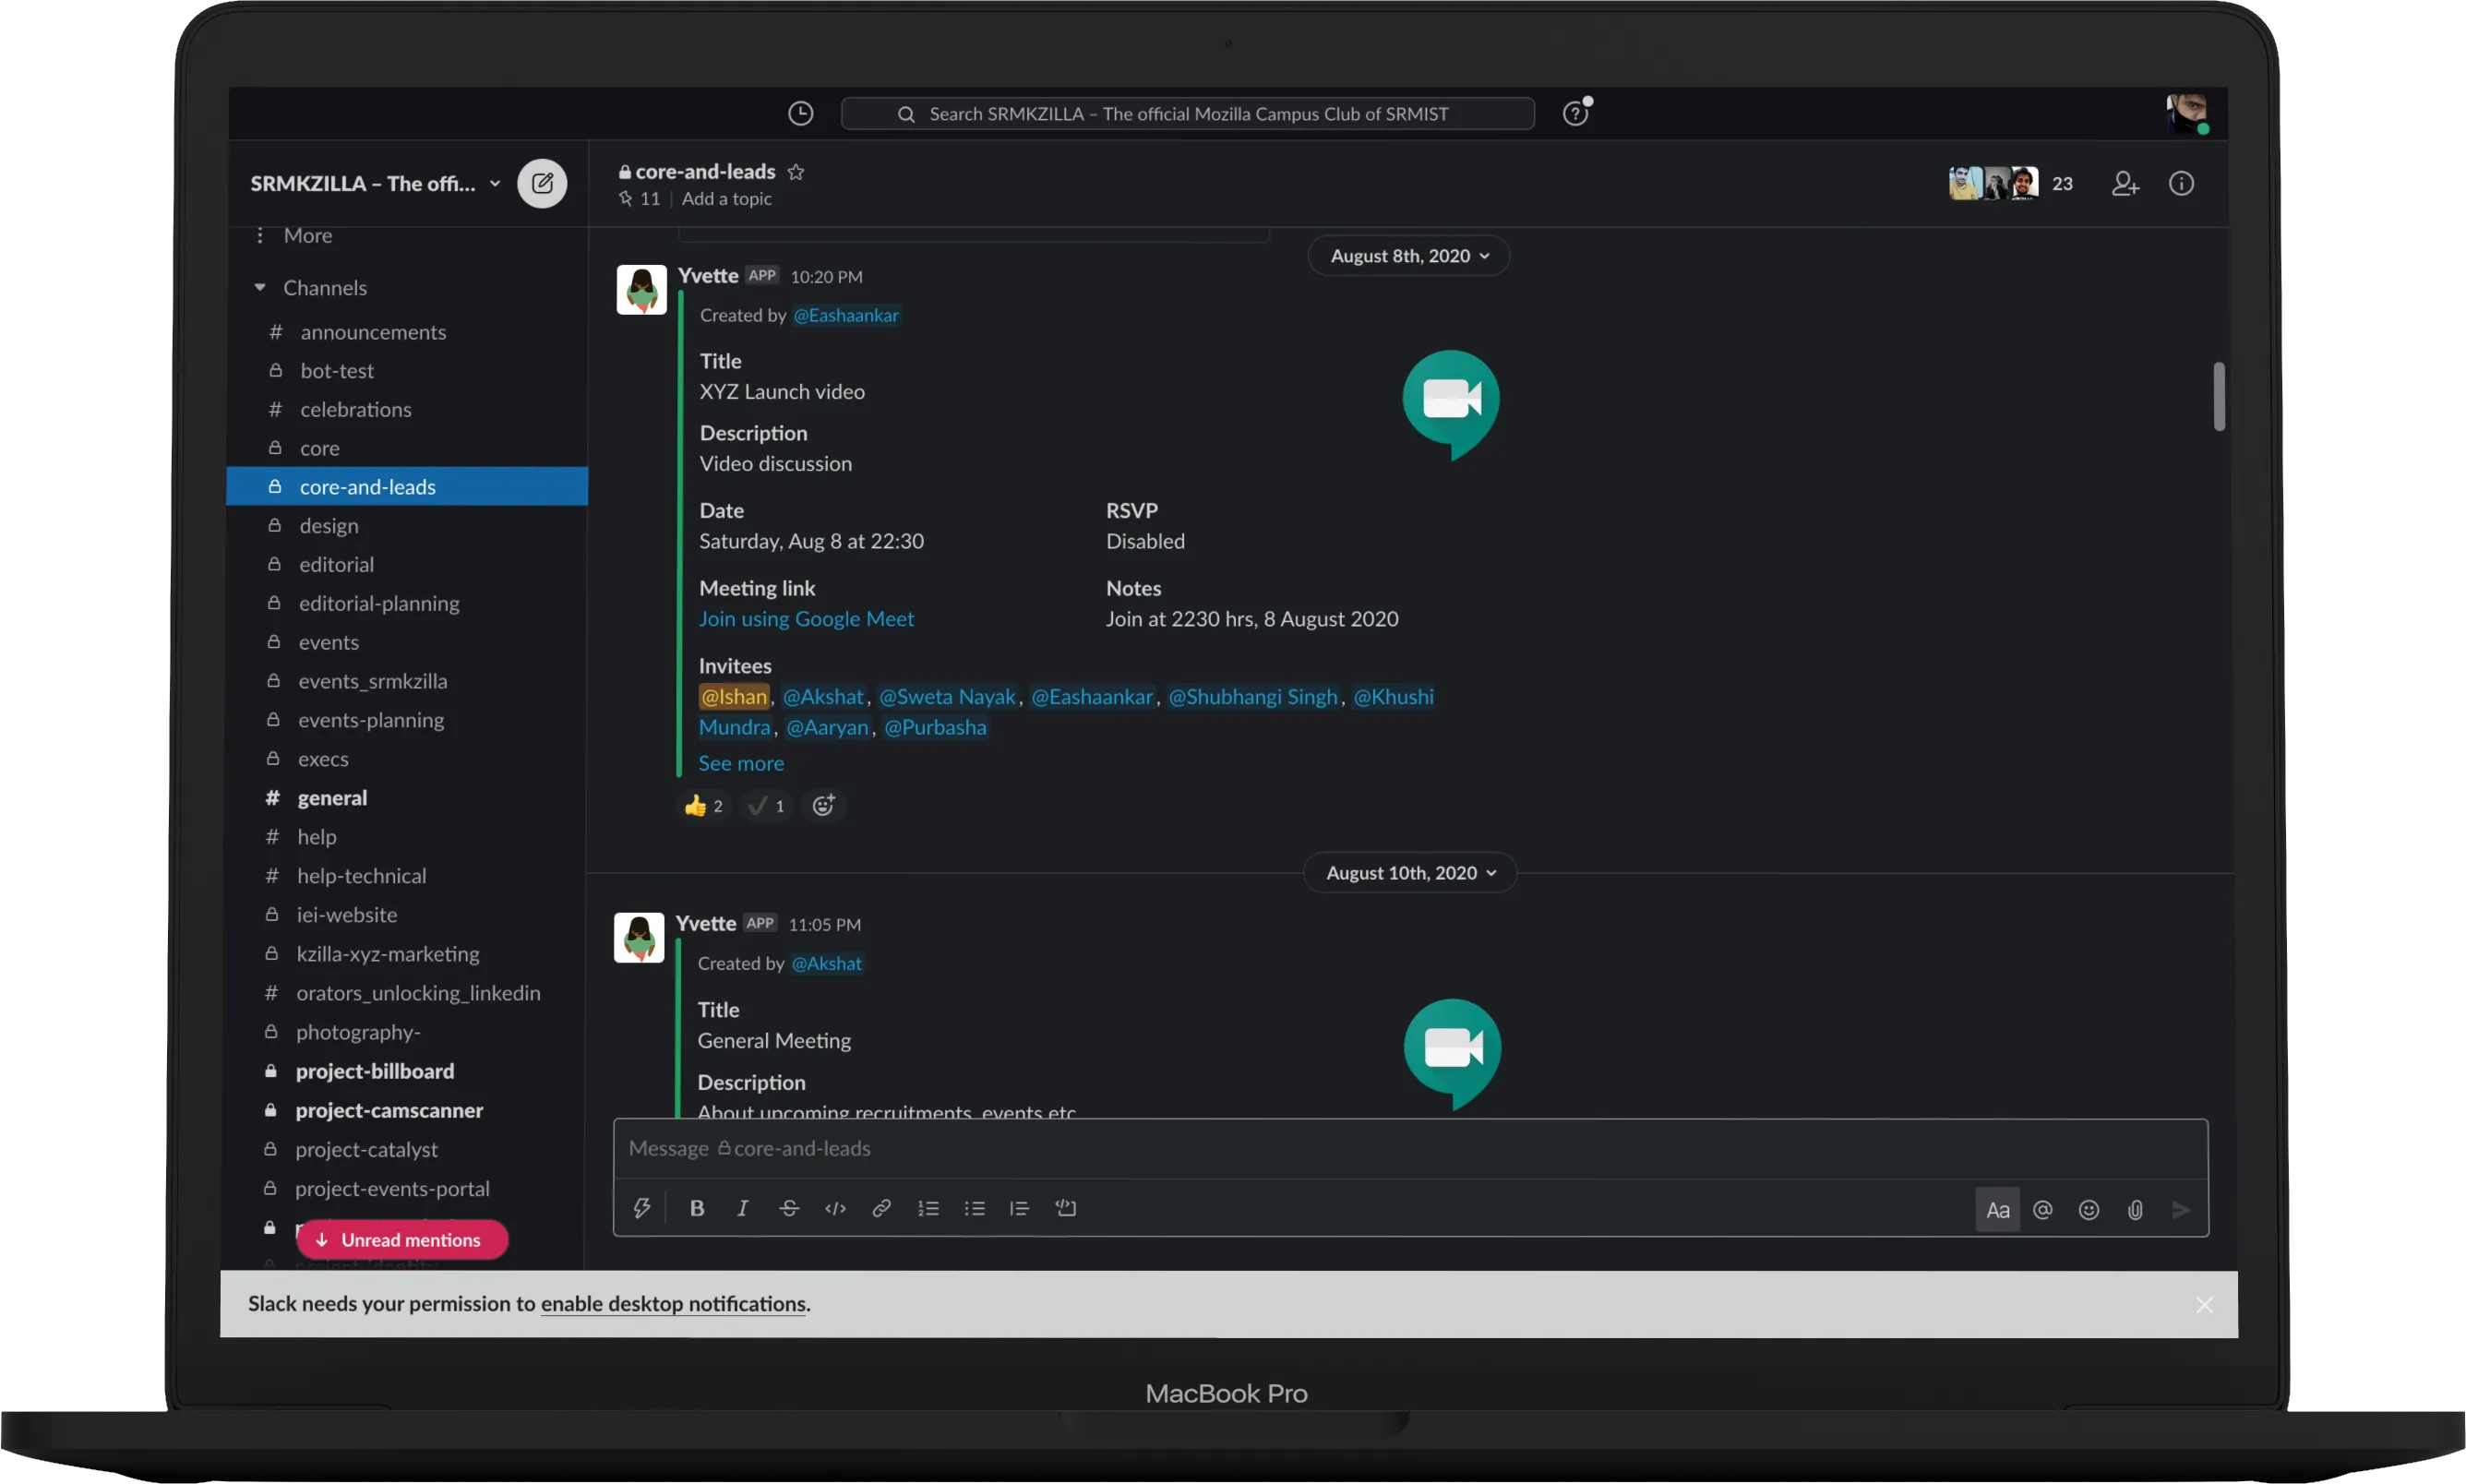This screenshot has width=2466, height=1484.
Task: Insert a code block
Action: [x=1066, y=1208]
